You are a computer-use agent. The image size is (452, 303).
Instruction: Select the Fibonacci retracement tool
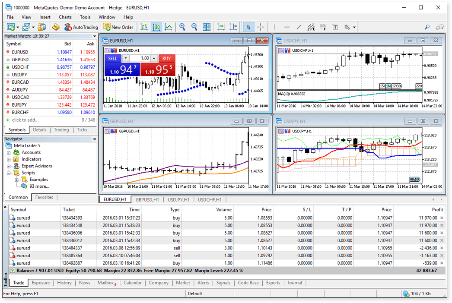click(323, 27)
